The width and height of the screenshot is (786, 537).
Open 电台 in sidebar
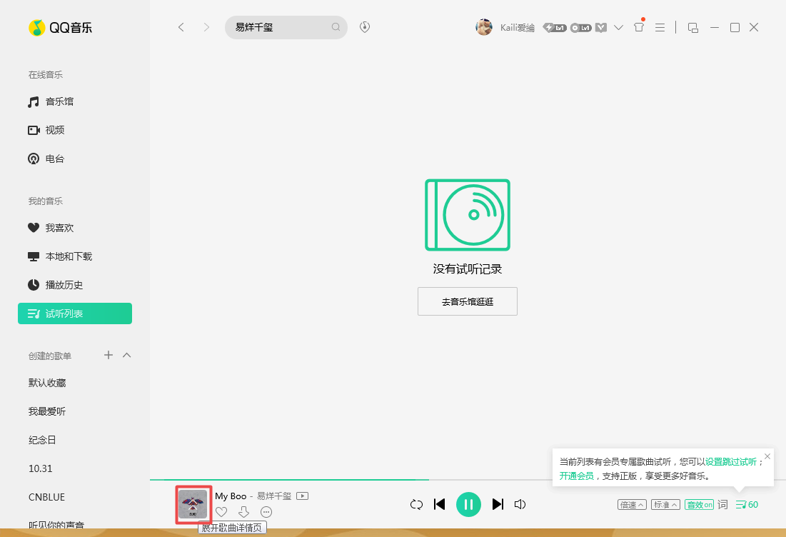click(x=75, y=159)
